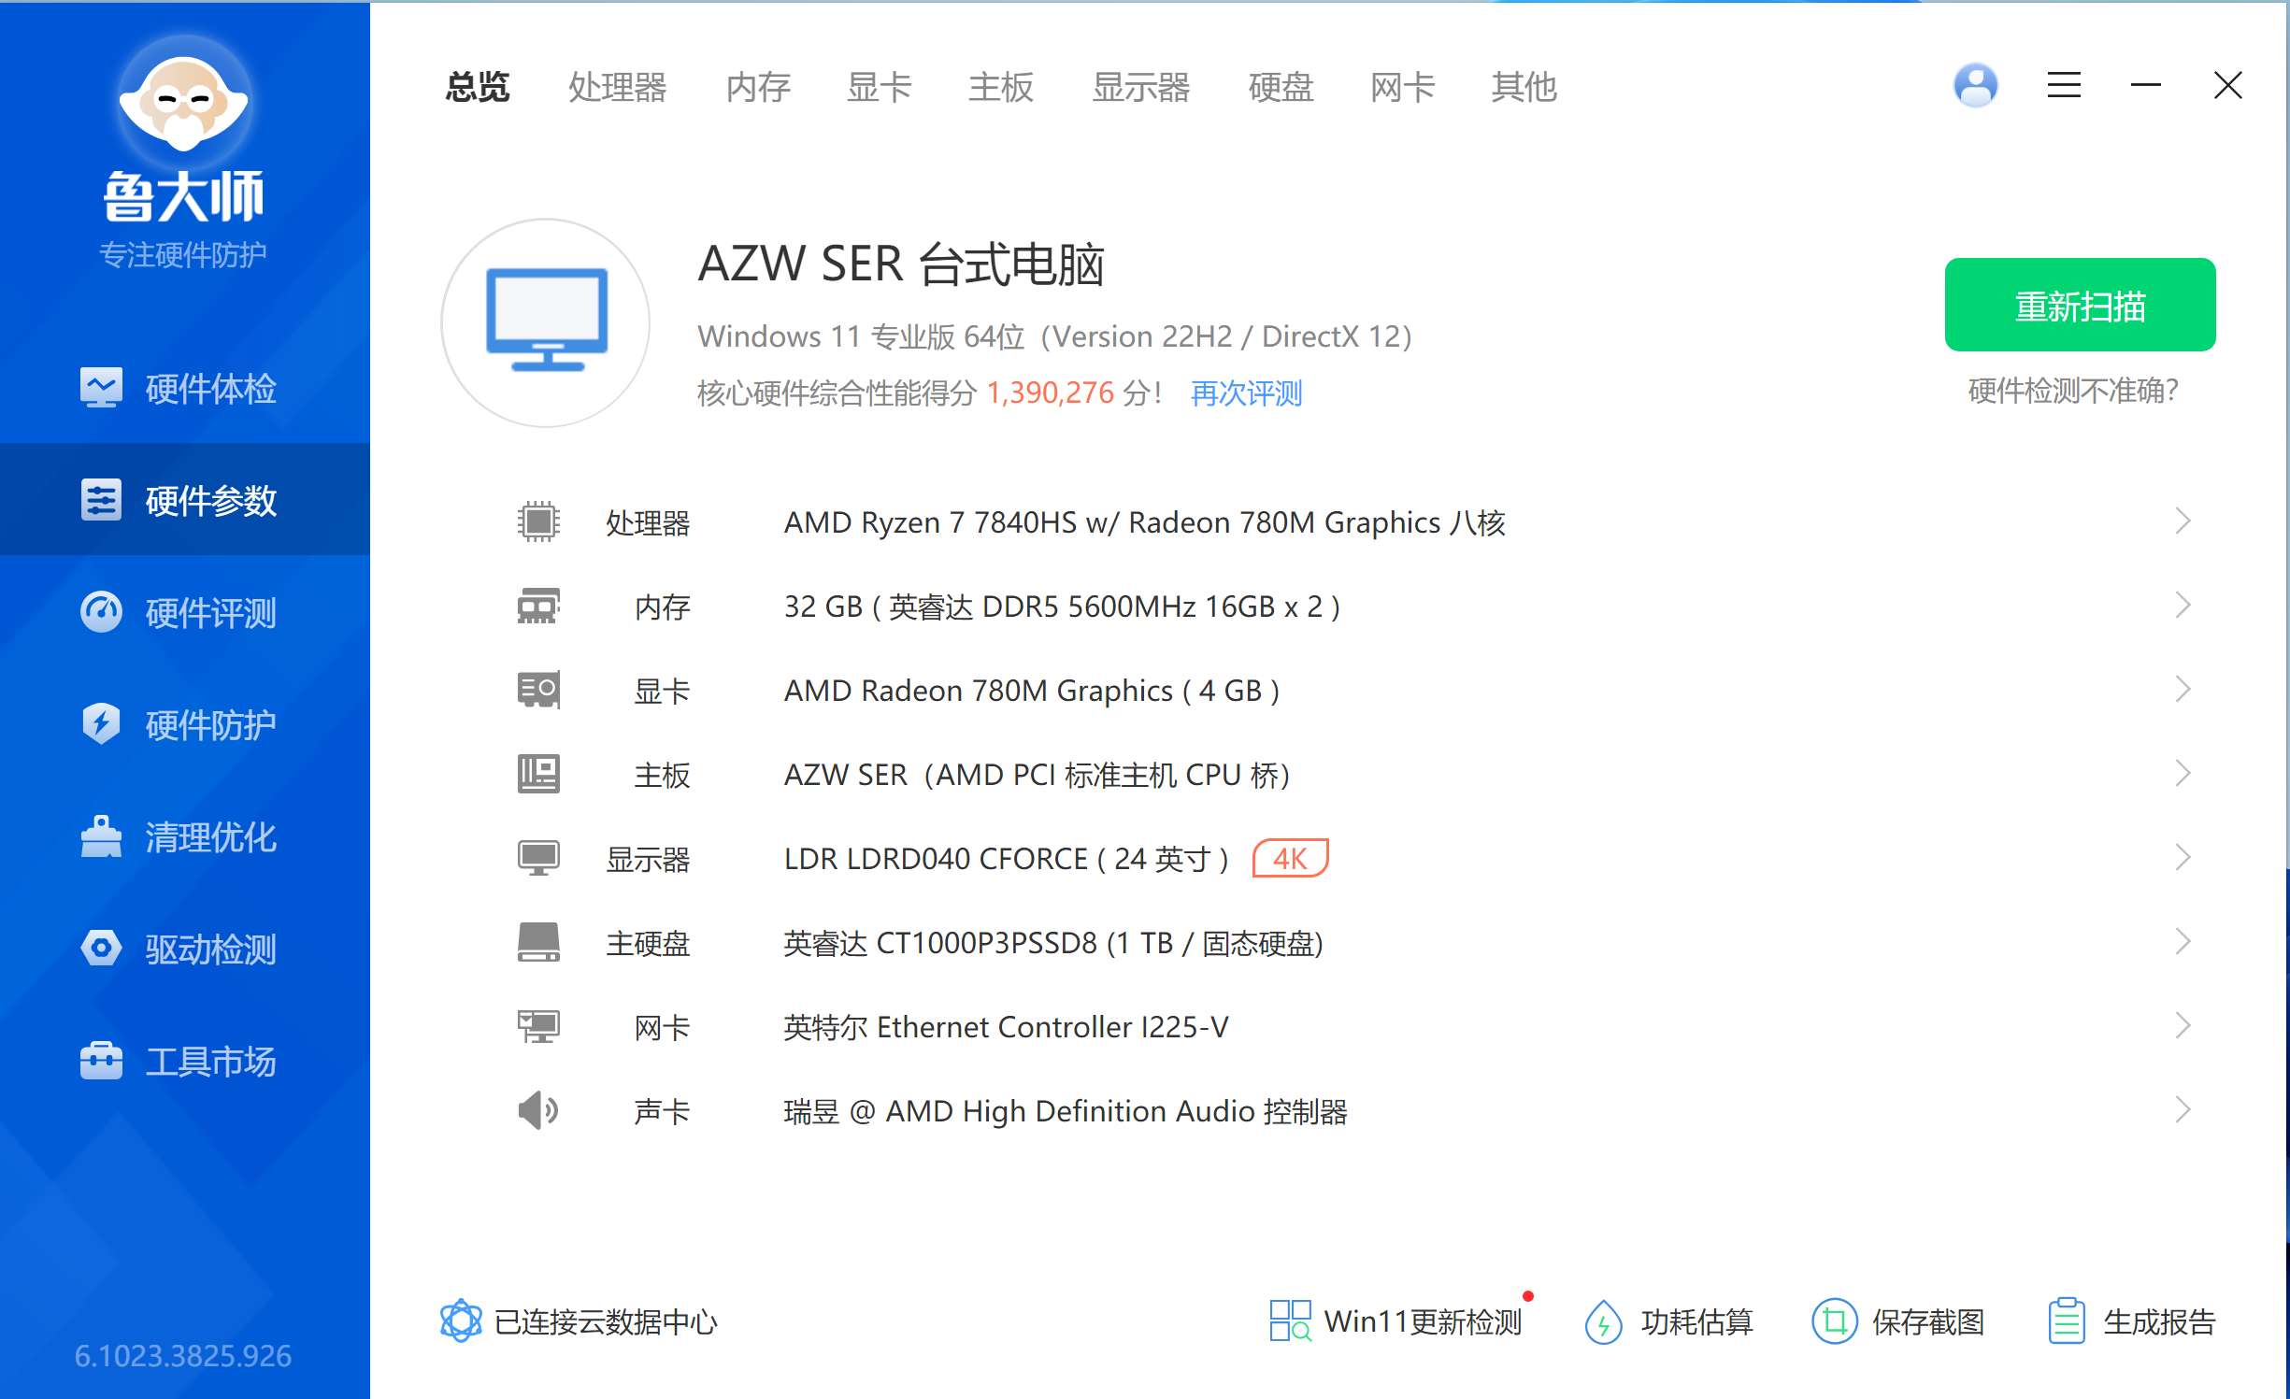
Task: Open 硬件防护 shield icon
Action: (101, 724)
